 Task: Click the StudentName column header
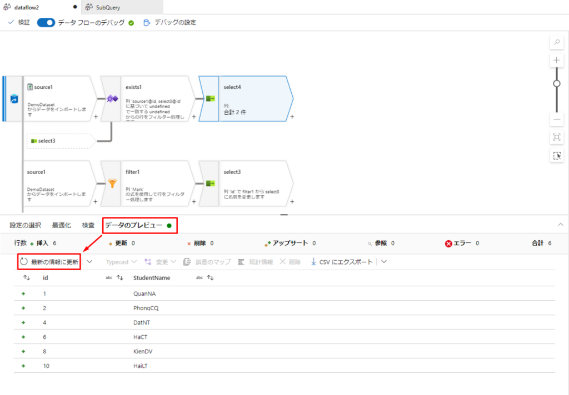(x=152, y=278)
